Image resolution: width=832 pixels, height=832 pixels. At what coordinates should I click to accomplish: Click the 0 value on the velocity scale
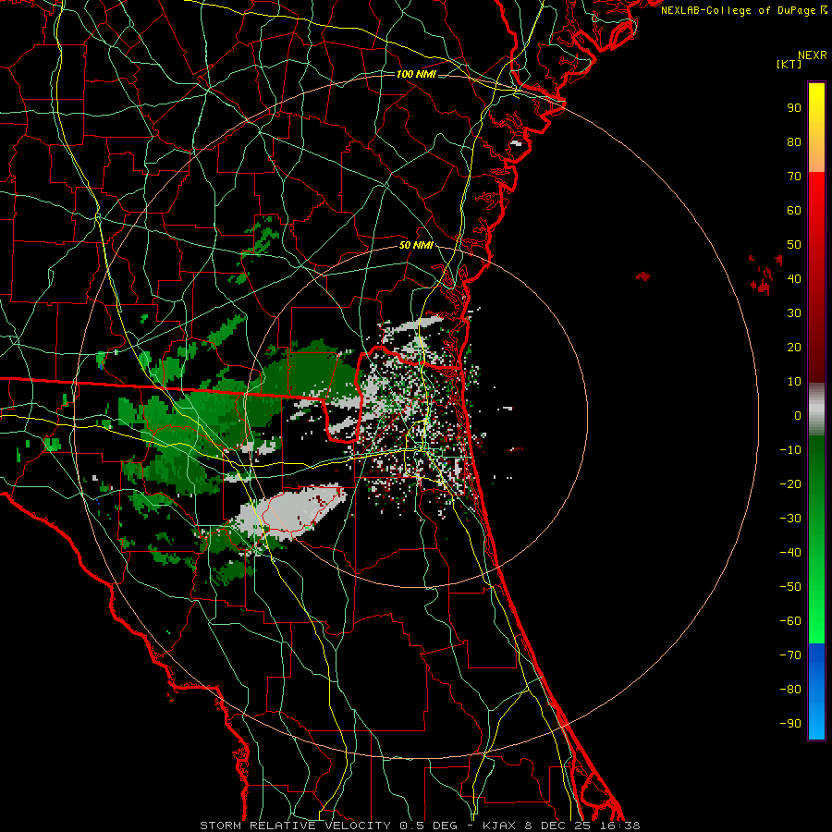point(798,415)
